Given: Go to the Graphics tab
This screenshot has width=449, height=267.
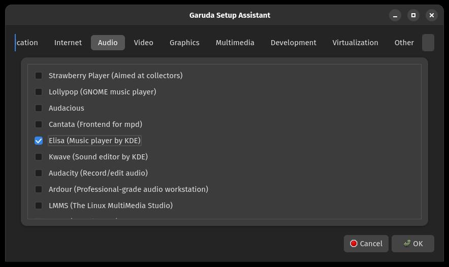Looking at the screenshot, I should [x=184, y=43].
